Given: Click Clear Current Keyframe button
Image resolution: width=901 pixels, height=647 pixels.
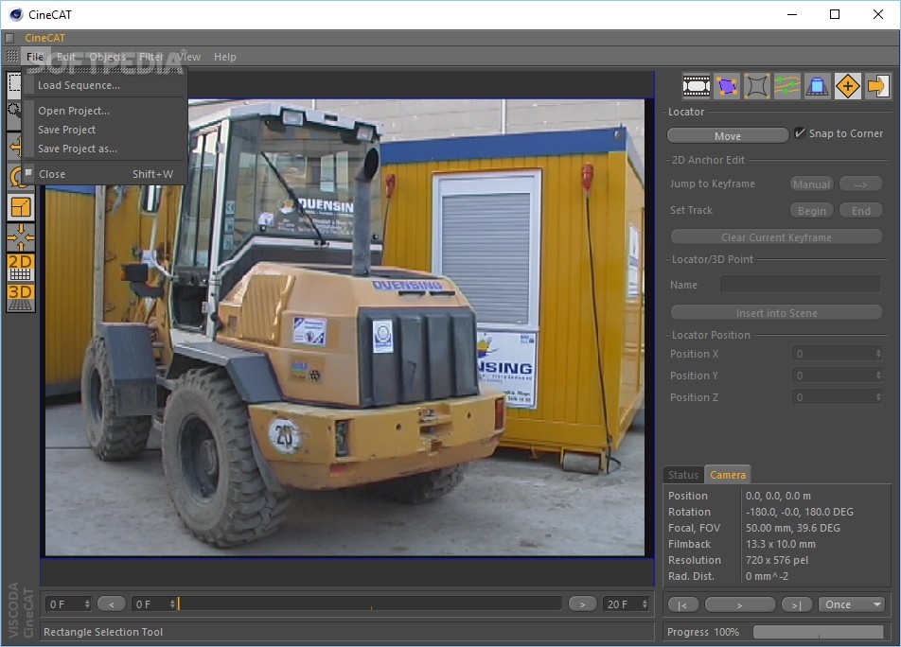Looking at the screenshot, I should [x=776, y=237].
